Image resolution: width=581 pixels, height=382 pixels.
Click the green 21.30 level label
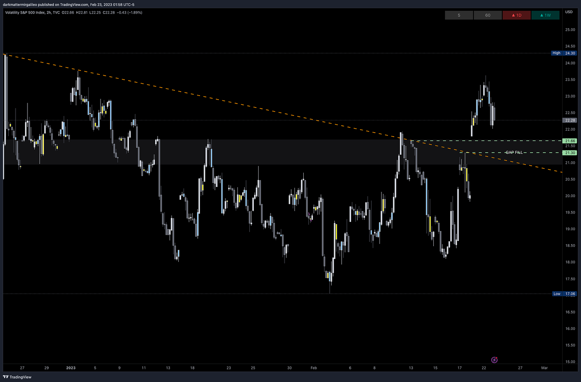click(570, 153)
